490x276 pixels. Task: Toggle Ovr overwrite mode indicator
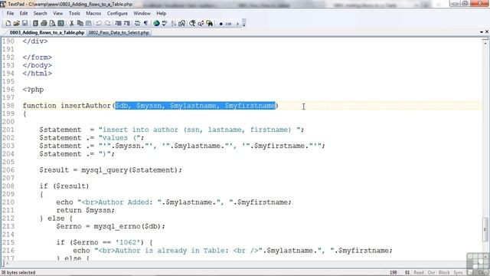431,273
